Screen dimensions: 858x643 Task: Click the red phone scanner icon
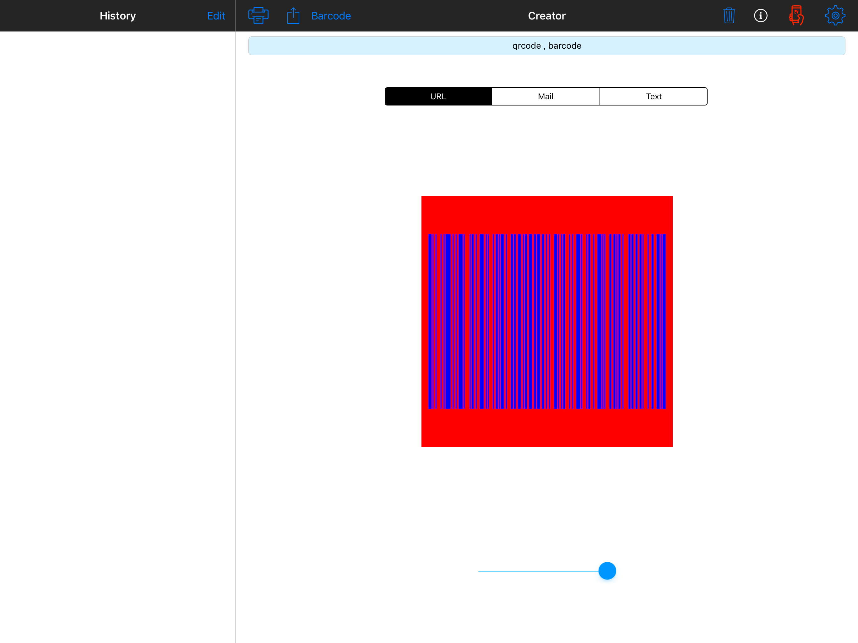pyautogui.click(x=796, y=15)
